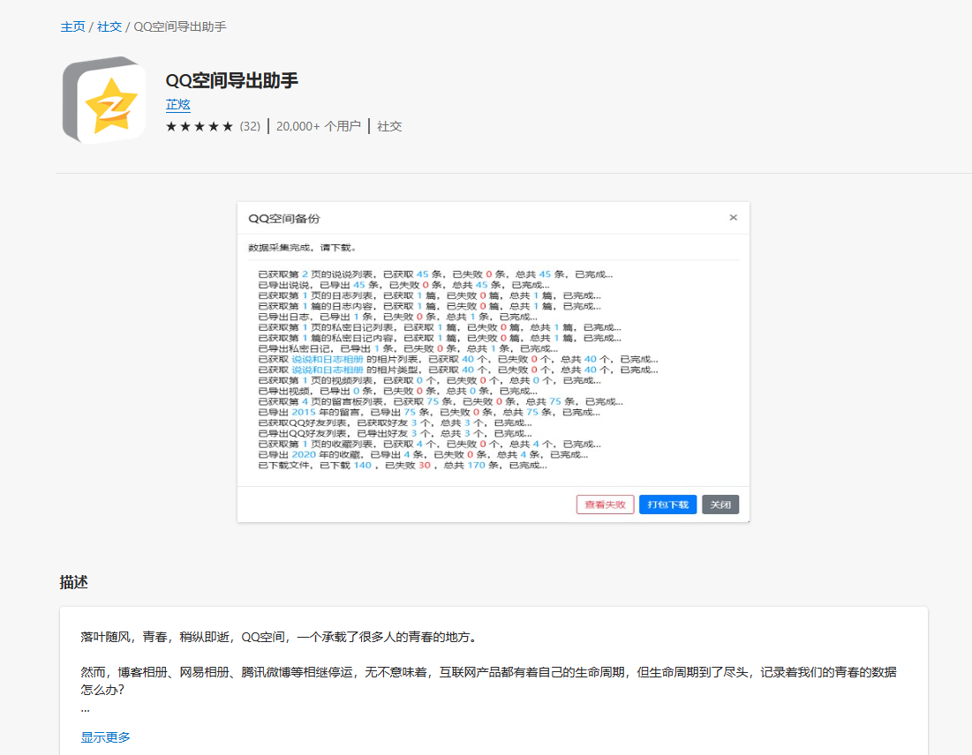The height and width of the screenshot is (755, 972).
Task: Click the (32) review count
Action: 250,126
